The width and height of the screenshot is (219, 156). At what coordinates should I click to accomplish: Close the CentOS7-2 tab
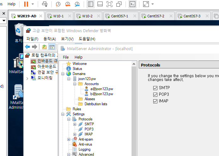pyautogui.click(x=171, y=16)
